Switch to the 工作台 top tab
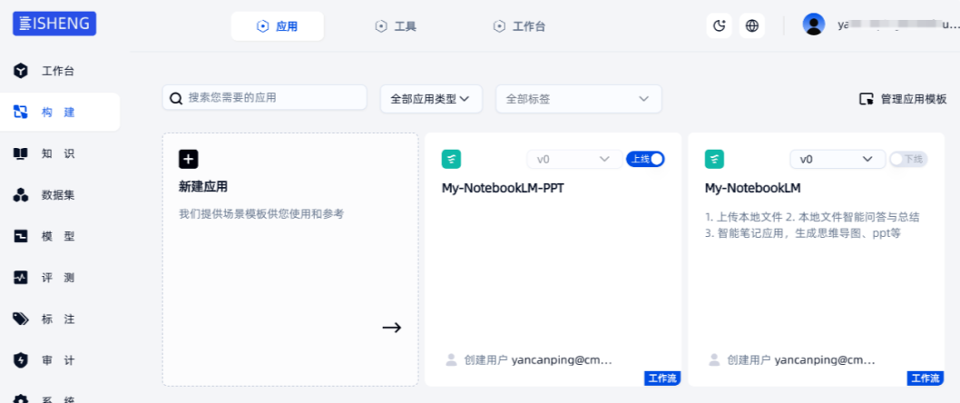The image size is (960, 403). [x=519, y=26]
